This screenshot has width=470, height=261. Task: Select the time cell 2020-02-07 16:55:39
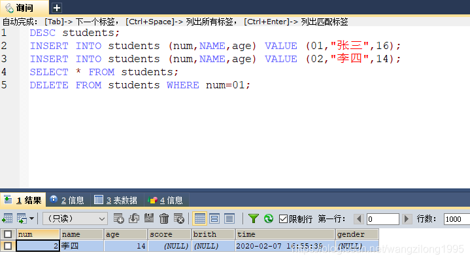tap(285, 246)
